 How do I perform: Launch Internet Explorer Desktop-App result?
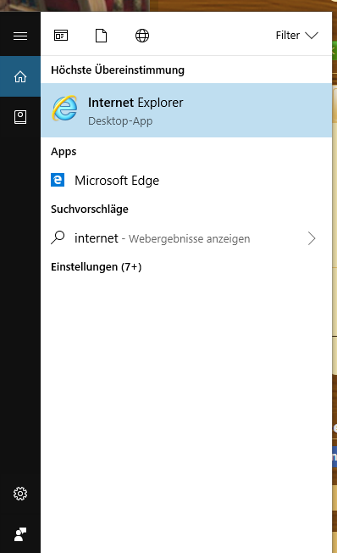click(186, 110)
